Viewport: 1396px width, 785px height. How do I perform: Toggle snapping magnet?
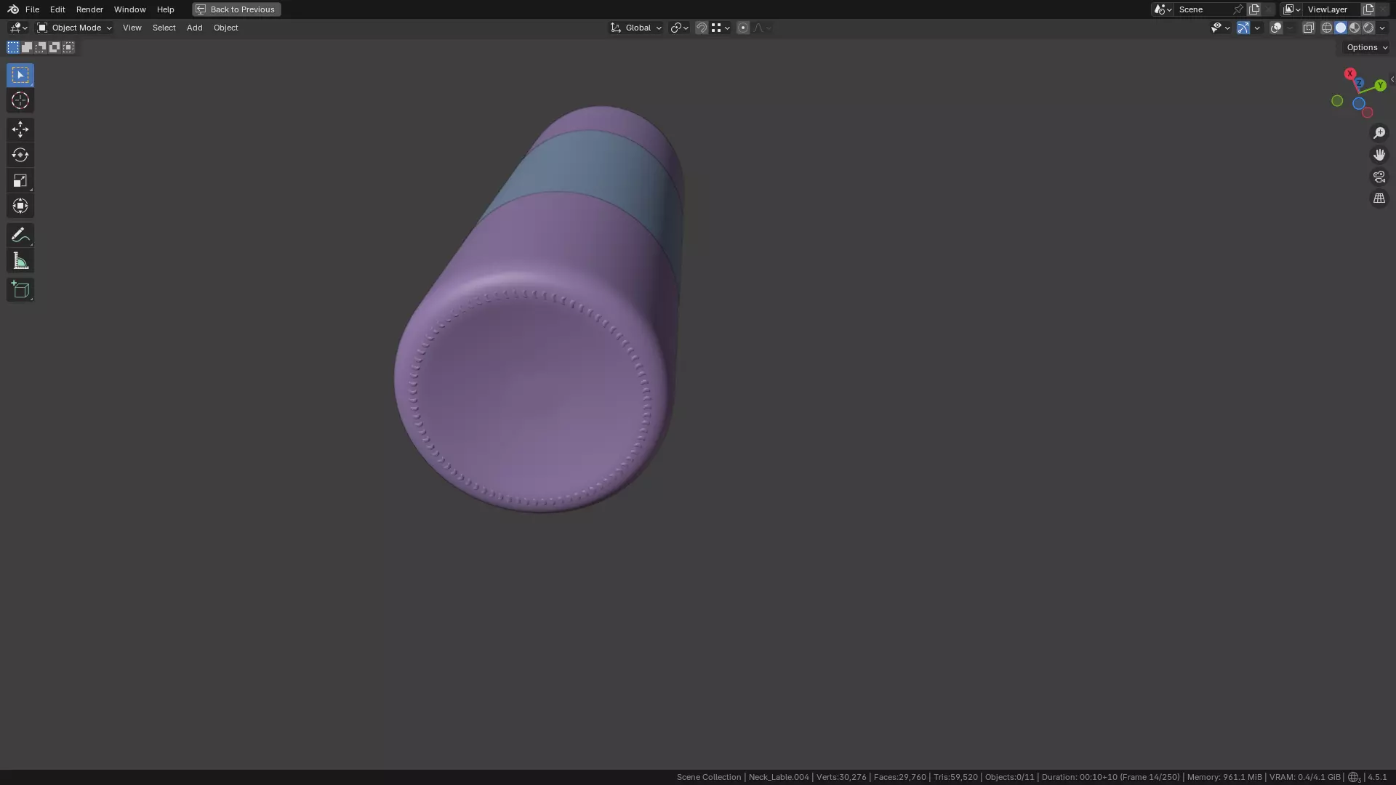tap(702, 28)
